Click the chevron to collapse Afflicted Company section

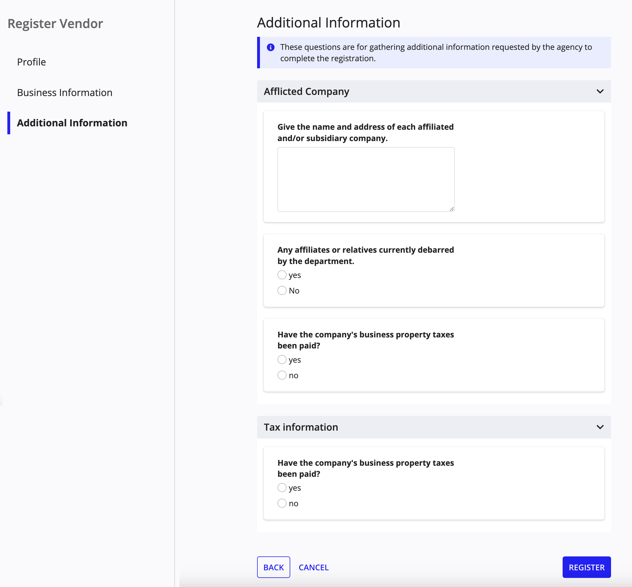tap(600, 90)
